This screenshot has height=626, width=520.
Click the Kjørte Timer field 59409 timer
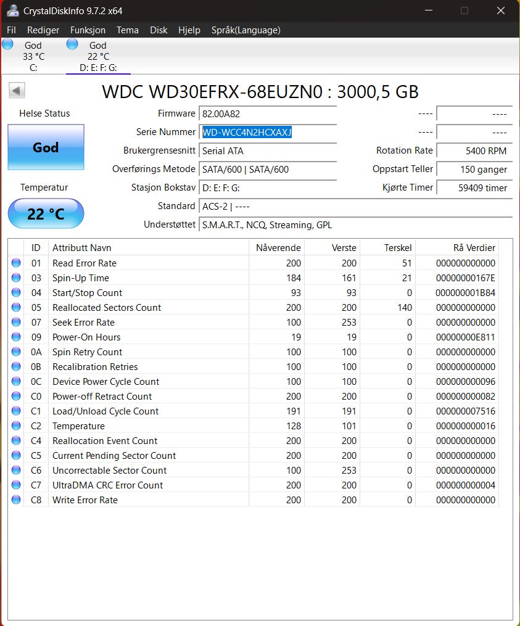pos(474,187)
